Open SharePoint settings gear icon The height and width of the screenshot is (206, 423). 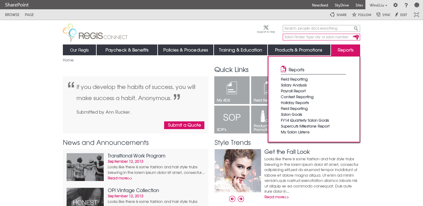(395, 5)
